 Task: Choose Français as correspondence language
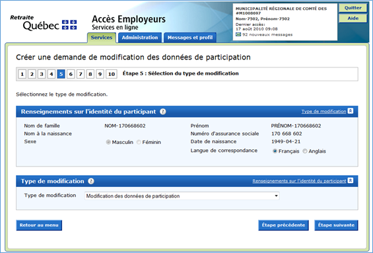pos(275,151)
